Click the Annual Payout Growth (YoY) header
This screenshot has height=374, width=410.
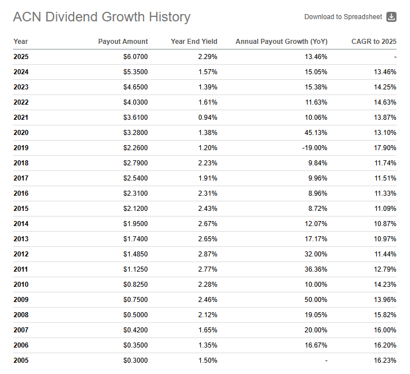(282, 42)
